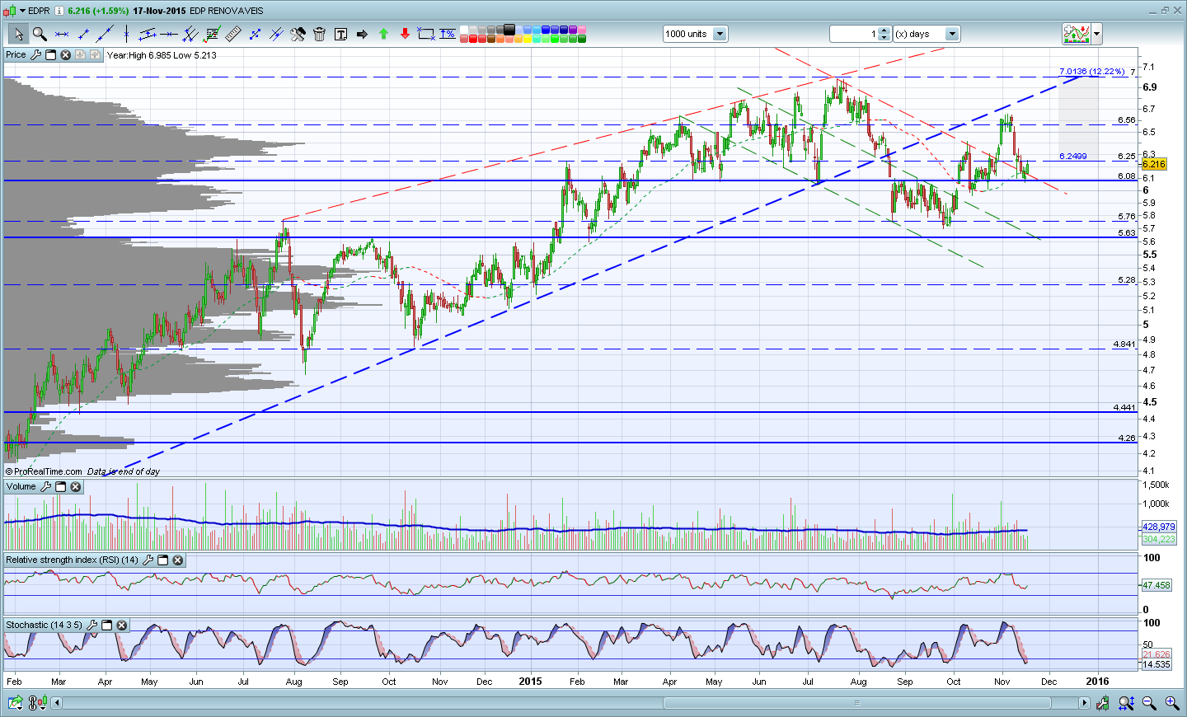Maximize the Volume panel
This screenshot has width=1187, height=717.
[x=61, y=487]
